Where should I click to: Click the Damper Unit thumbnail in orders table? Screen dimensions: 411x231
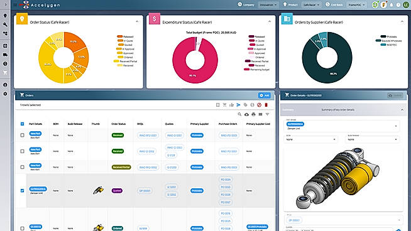coord(98,190)
